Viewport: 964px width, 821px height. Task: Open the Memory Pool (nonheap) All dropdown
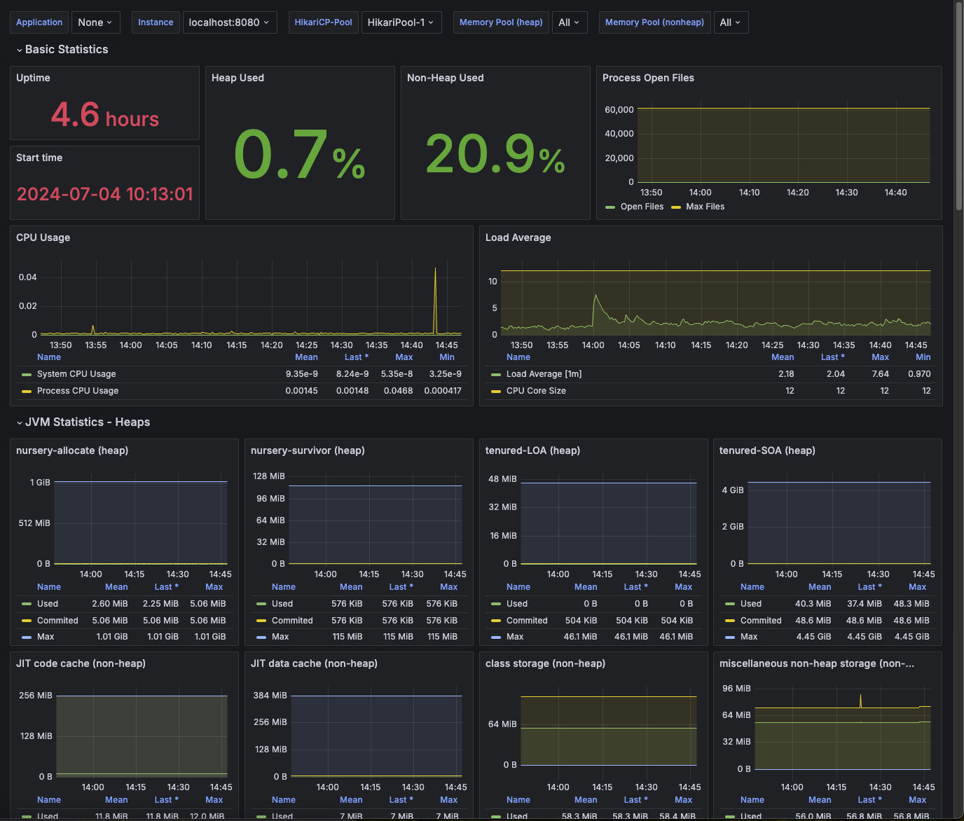pos(731,22)
